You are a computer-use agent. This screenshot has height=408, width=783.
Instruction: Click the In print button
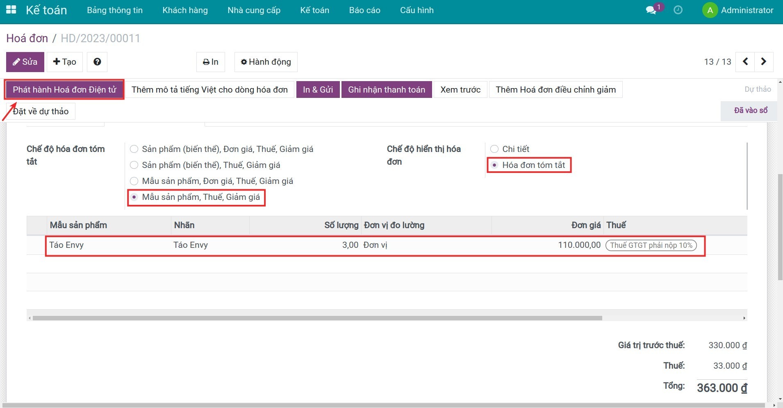(211, 62)
